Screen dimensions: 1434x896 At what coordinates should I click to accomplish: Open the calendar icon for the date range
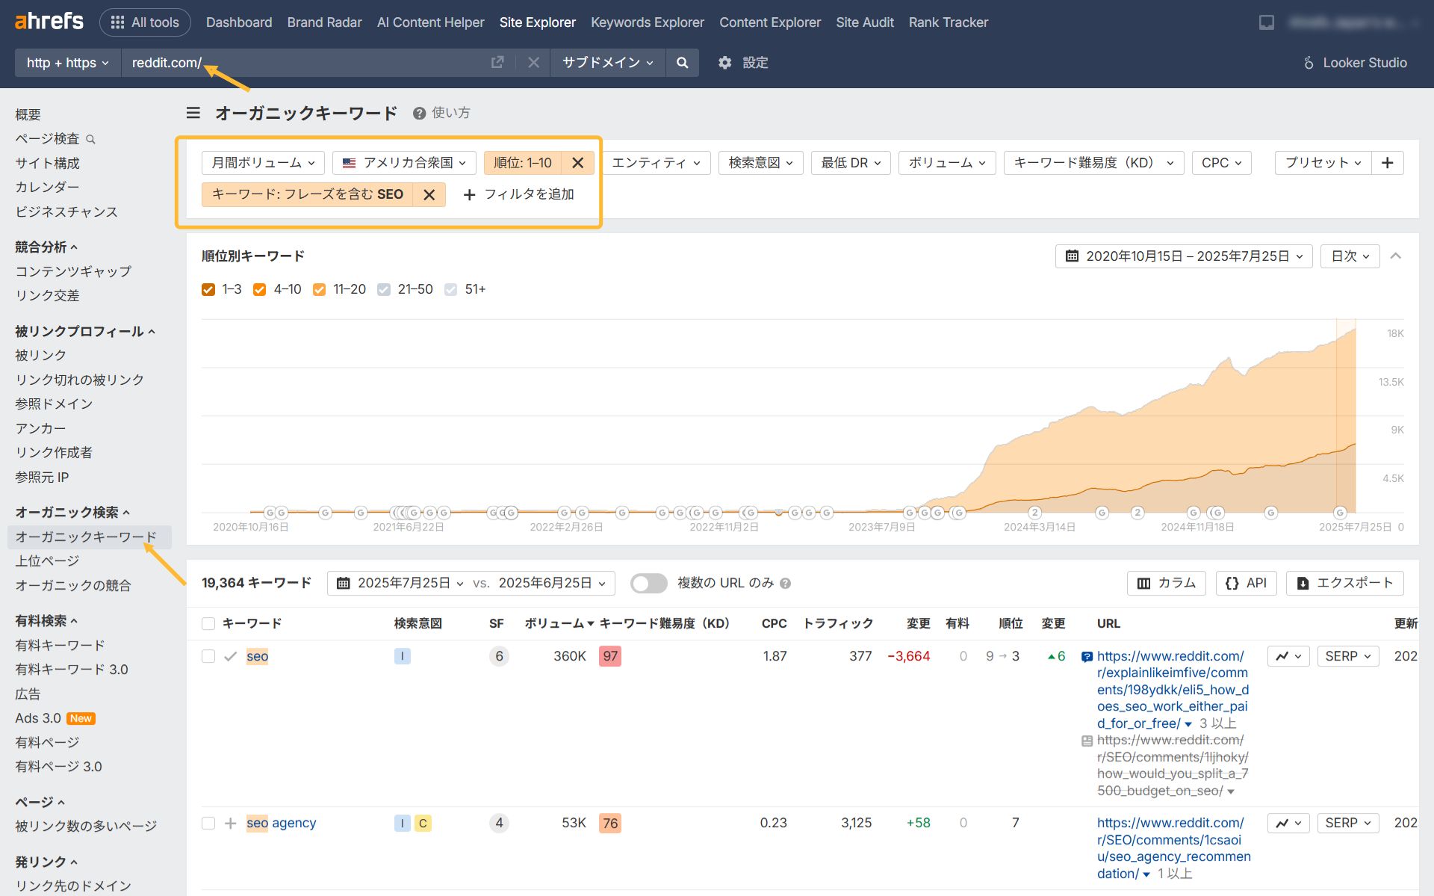[x=1071, y=256]
